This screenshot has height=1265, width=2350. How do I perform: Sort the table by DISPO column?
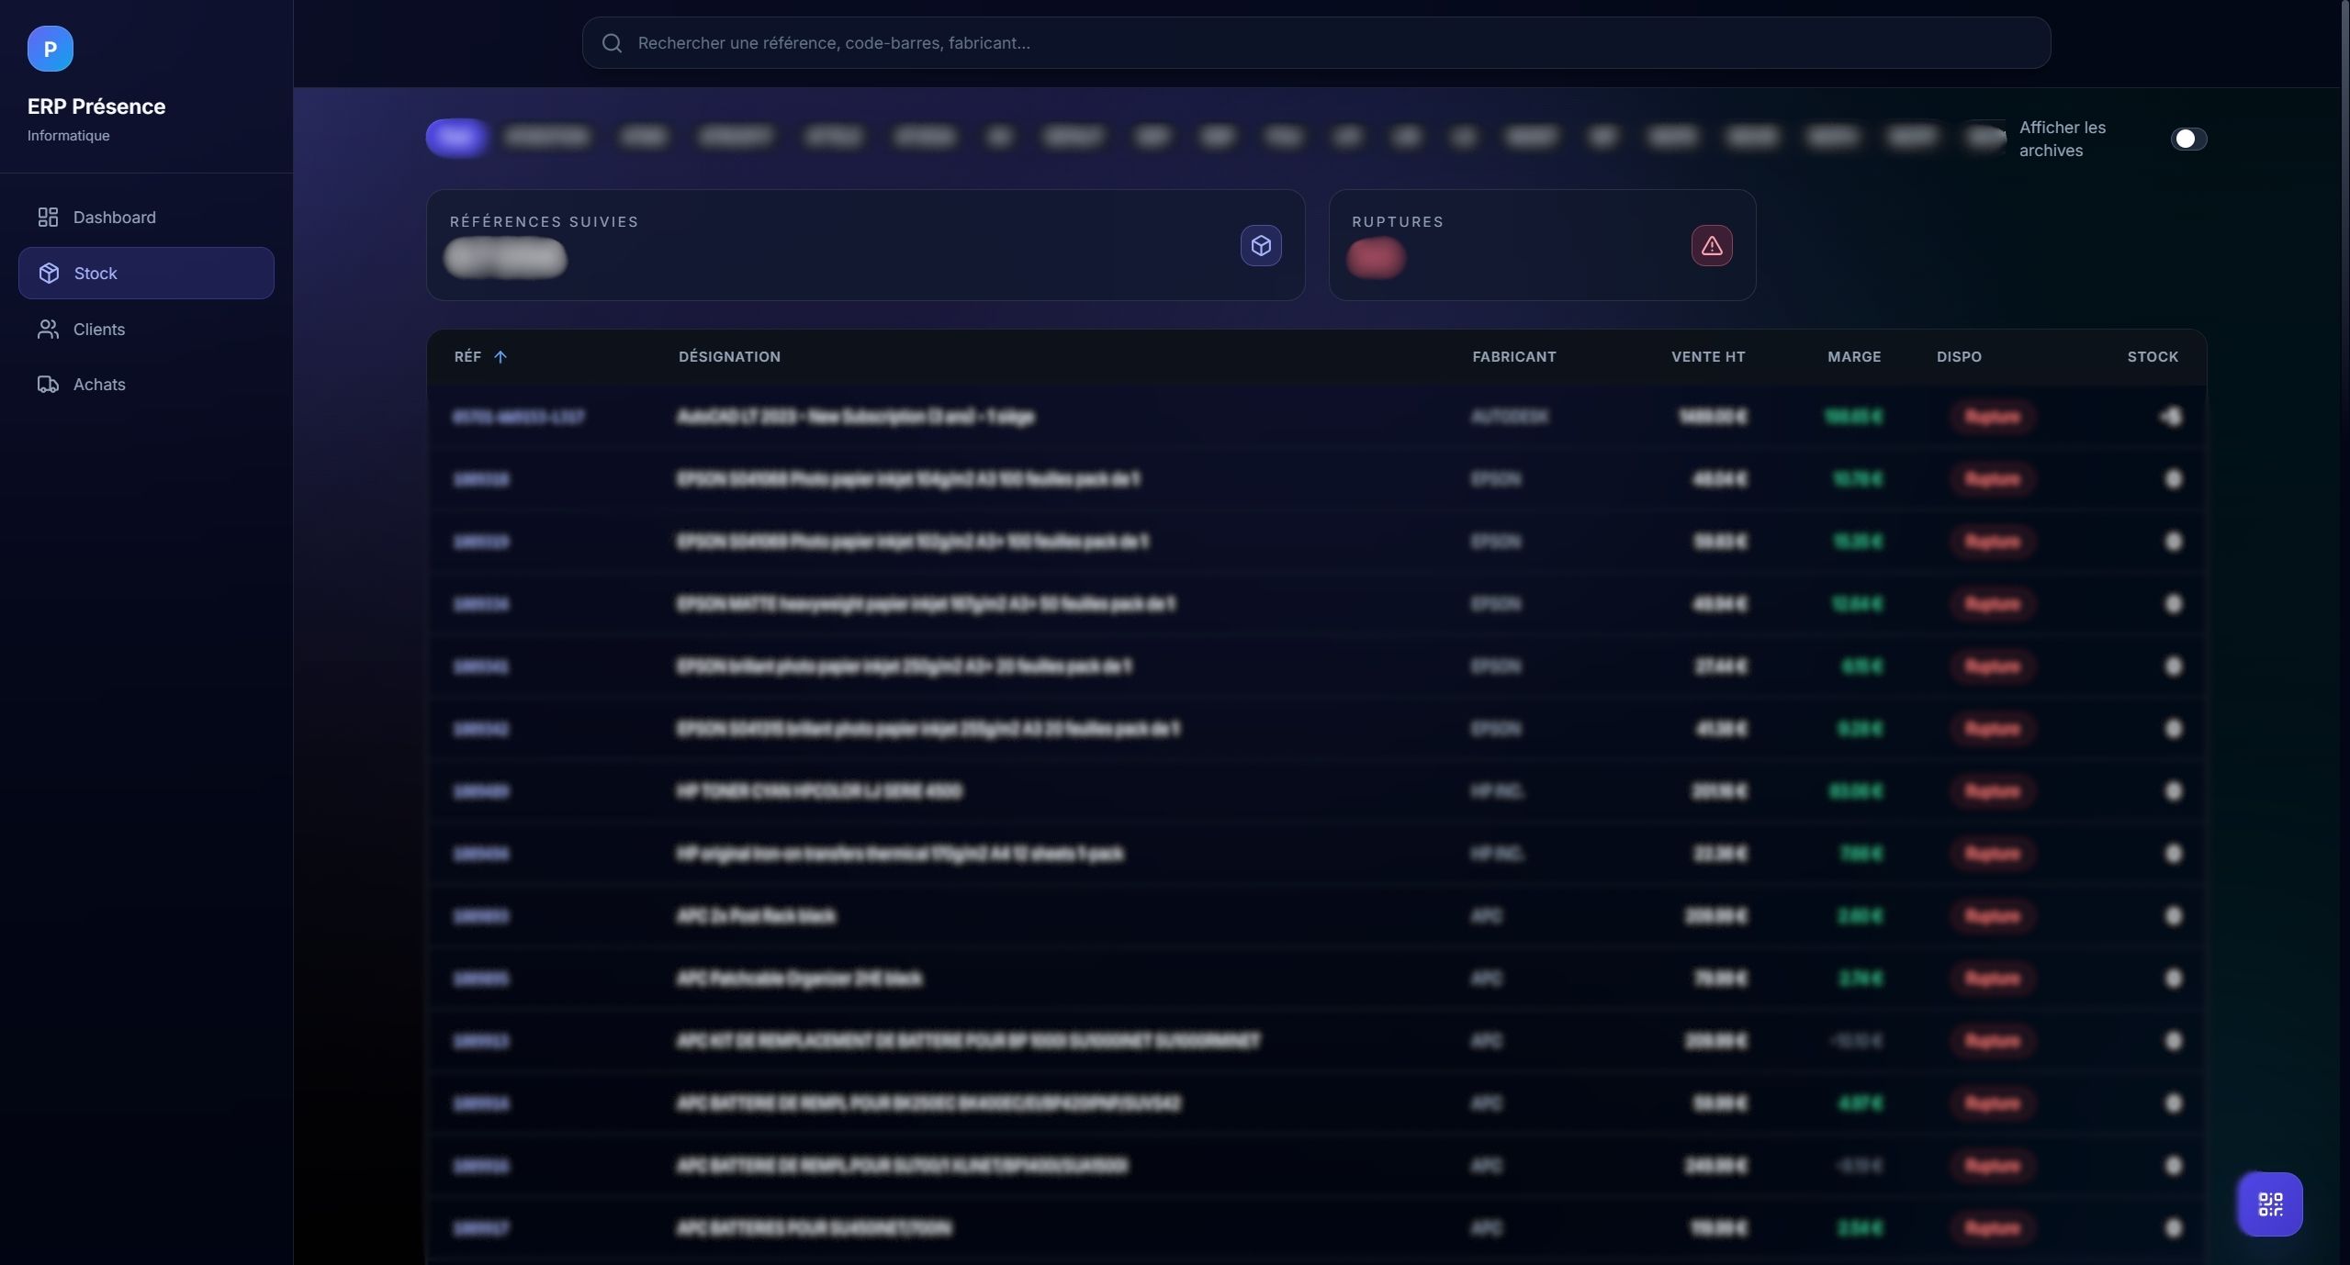pyautogui.click(x=1959, y=357)
